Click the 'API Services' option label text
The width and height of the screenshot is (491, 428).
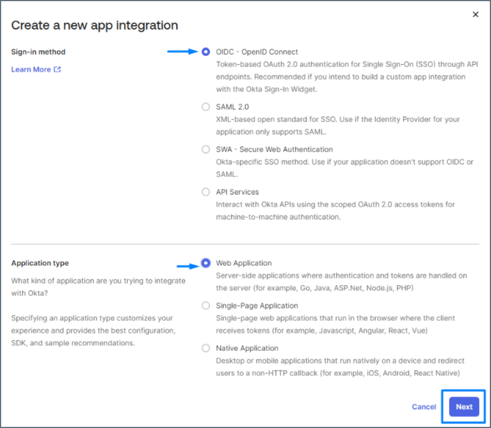point(237,192)
